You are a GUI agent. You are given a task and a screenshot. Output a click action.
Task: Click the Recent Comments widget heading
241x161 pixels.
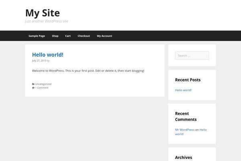click(186, 116)
